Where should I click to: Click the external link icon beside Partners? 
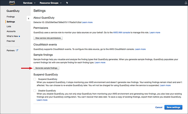[x=17, y=50]
